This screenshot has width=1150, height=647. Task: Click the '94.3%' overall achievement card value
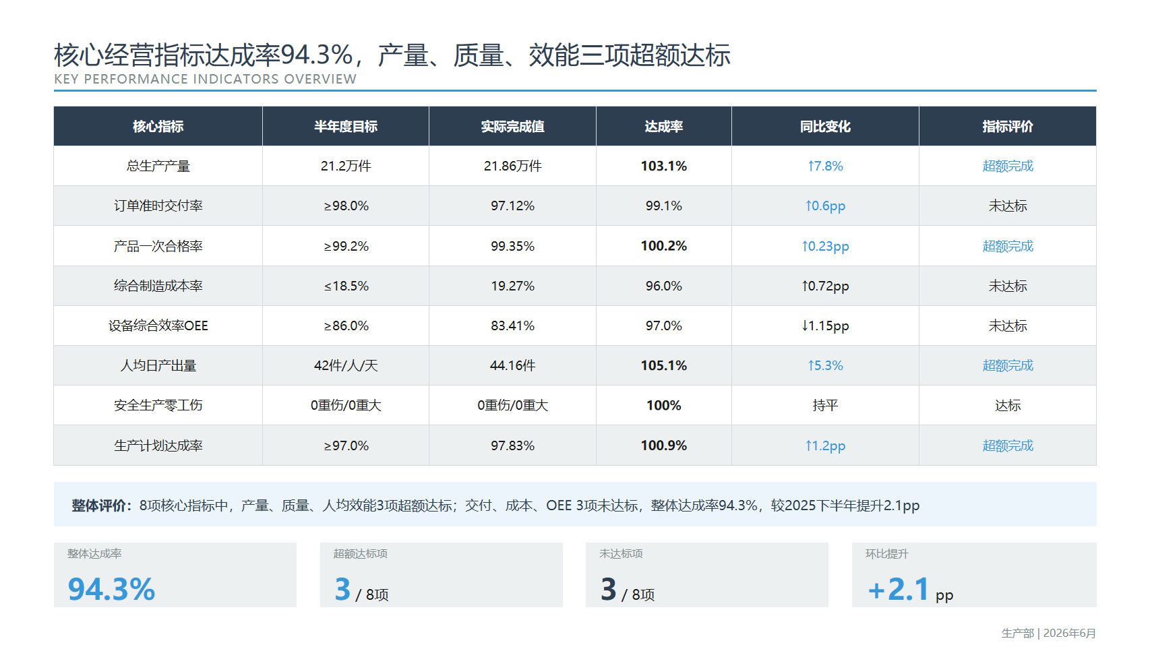click(111, 589)
